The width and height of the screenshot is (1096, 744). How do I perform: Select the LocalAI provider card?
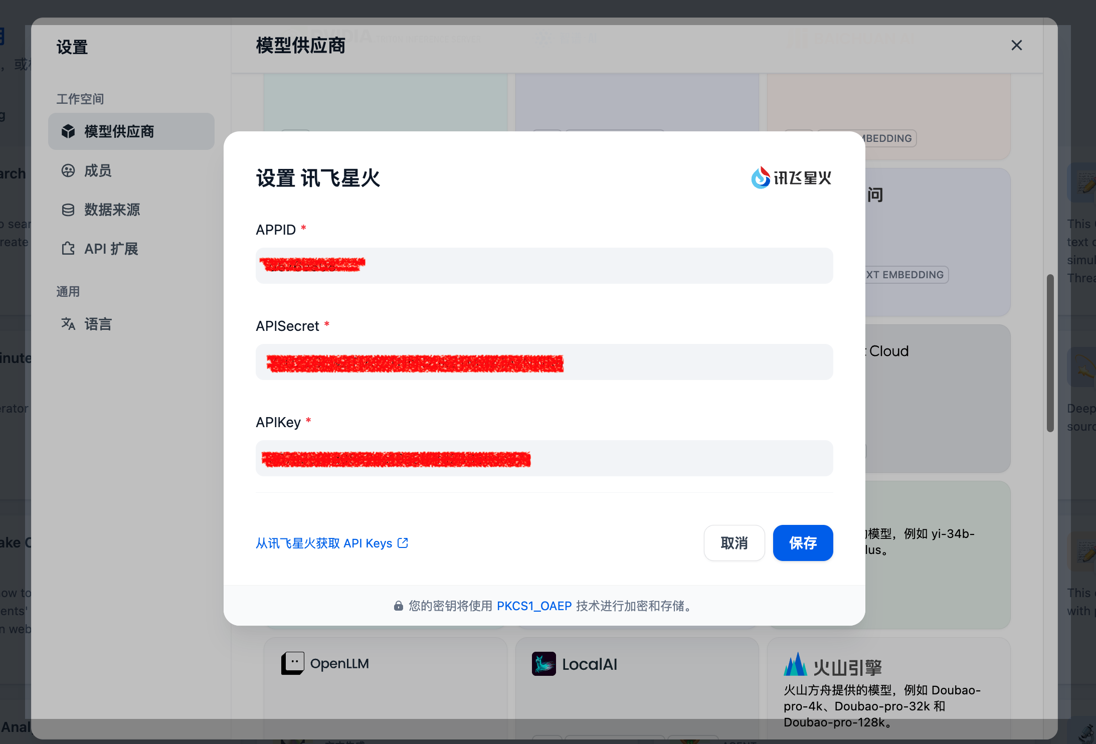coord(637,689)
